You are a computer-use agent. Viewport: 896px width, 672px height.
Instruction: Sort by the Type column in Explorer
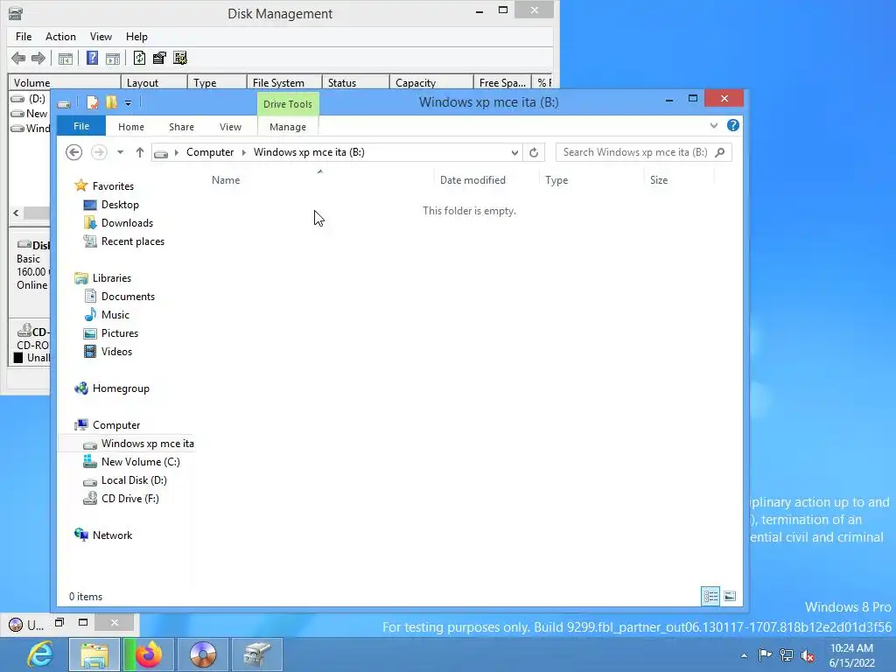click(x=556, y=180)
